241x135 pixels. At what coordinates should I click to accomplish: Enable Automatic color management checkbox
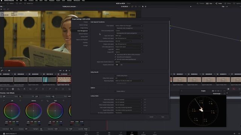116,28
